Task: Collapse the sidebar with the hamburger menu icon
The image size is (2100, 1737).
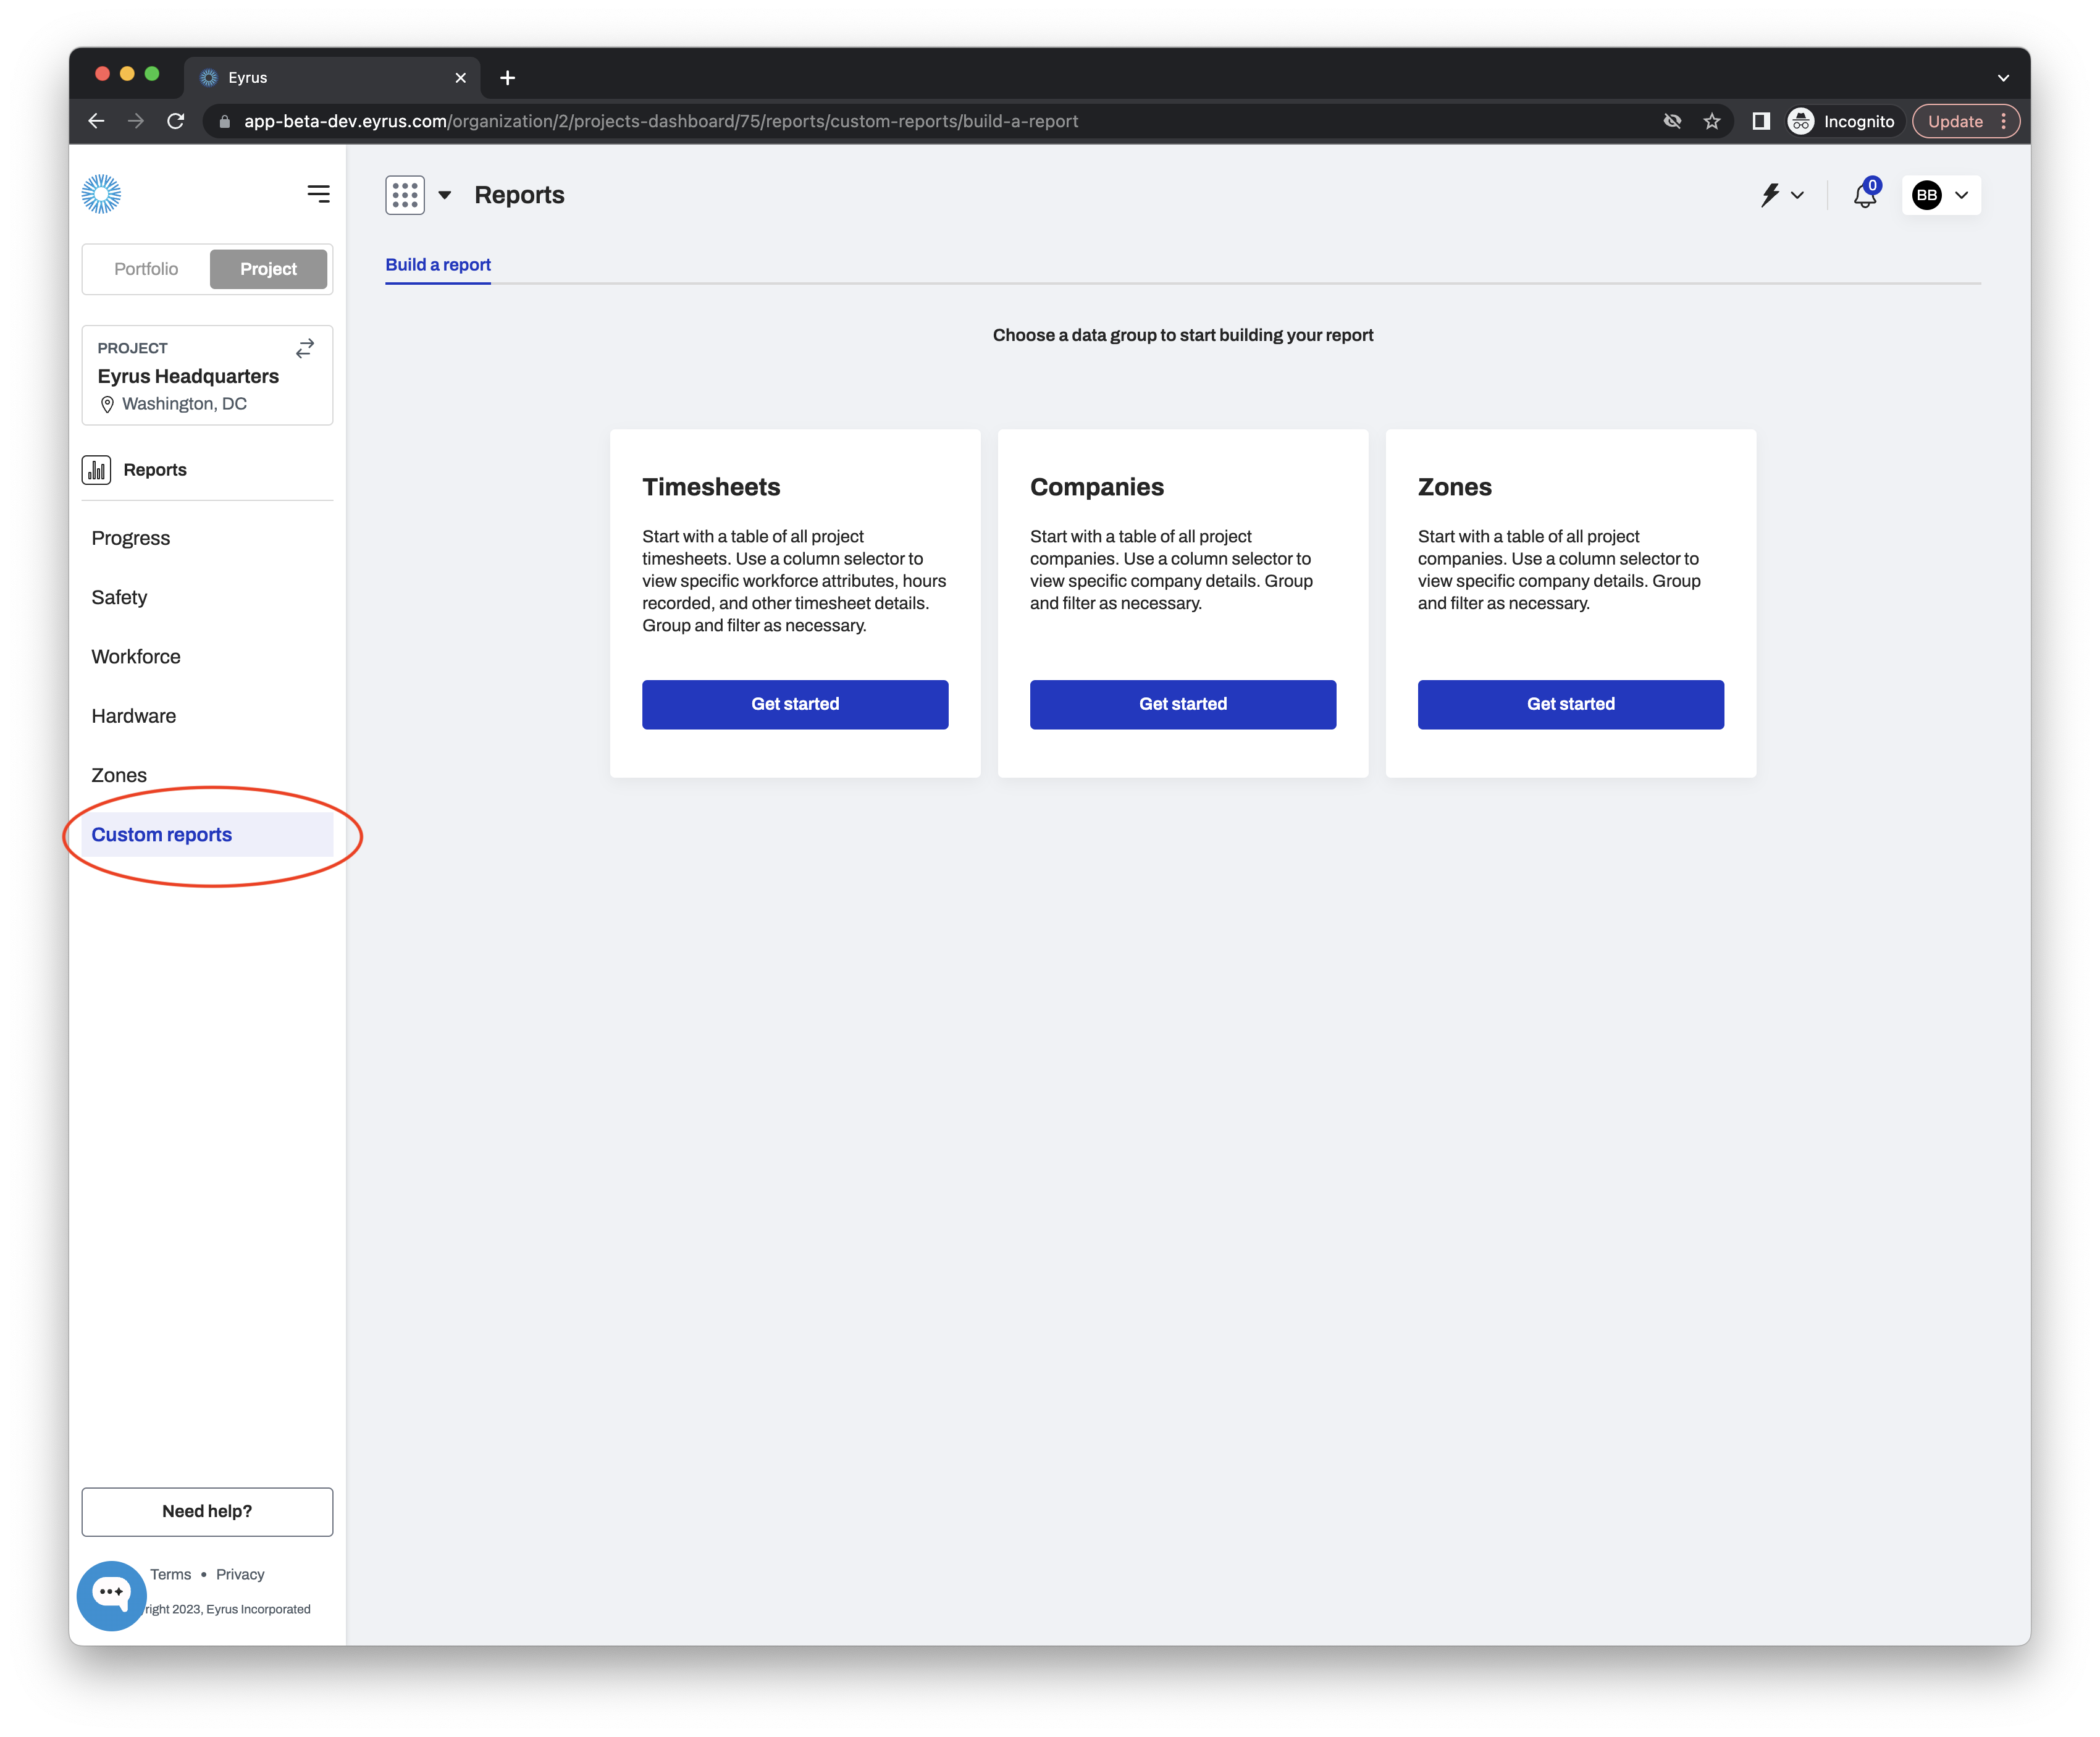Action: coord(318,194)
